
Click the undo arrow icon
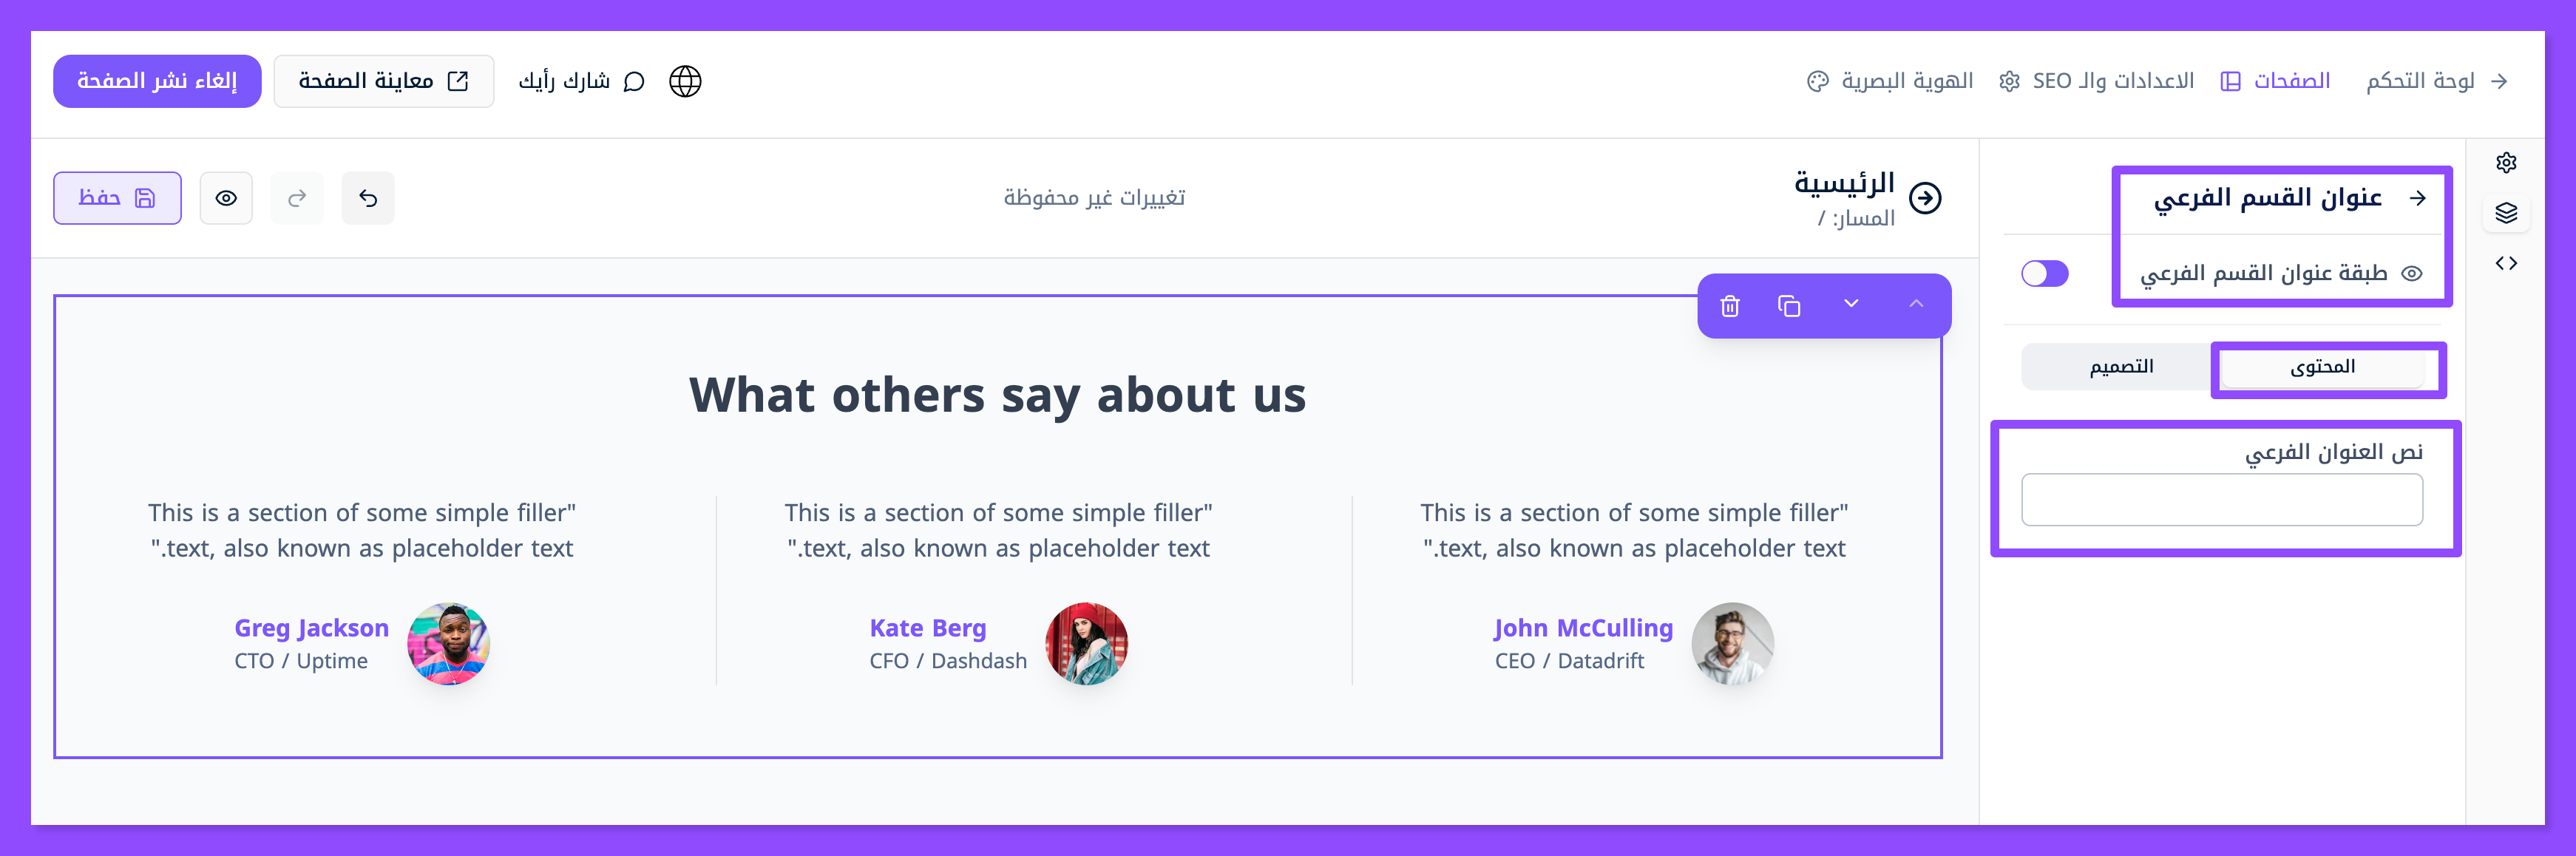pyautogui.click(x=368, y=198)
